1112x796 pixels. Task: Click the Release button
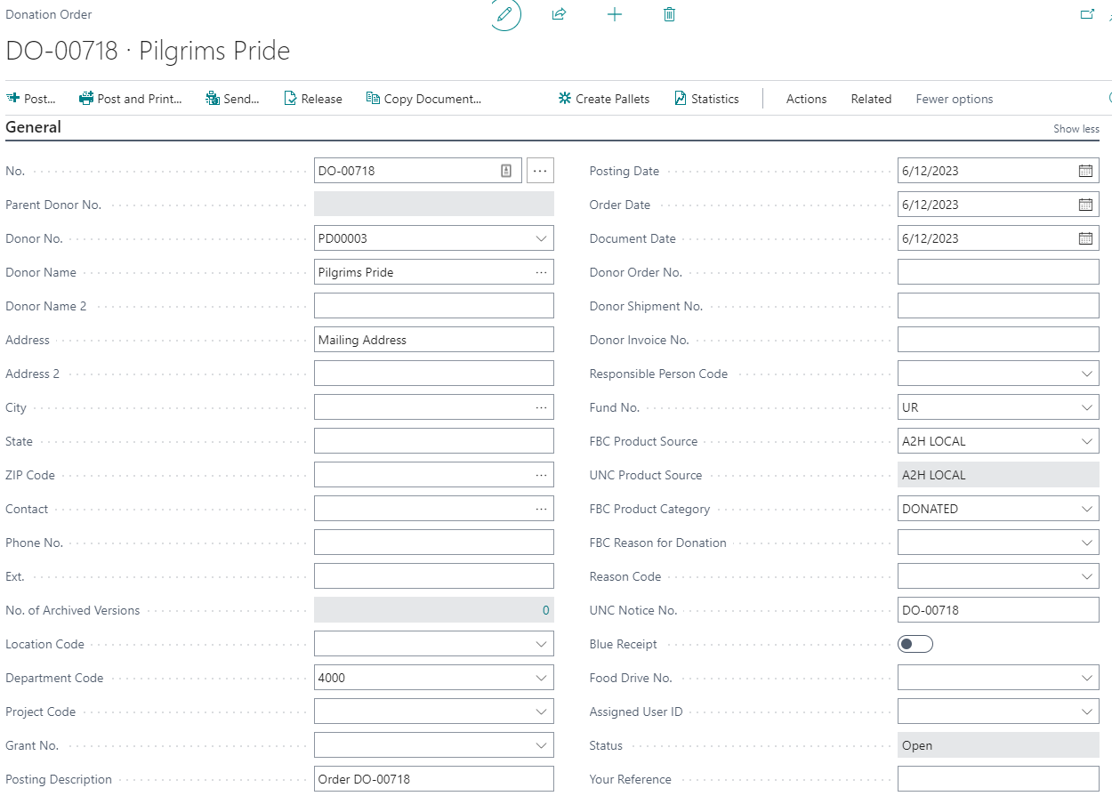point(313,99)
